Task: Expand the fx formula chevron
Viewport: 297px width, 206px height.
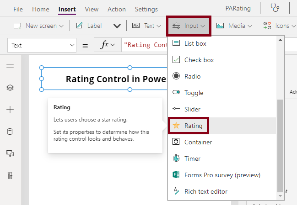Action: click(113, 45)
